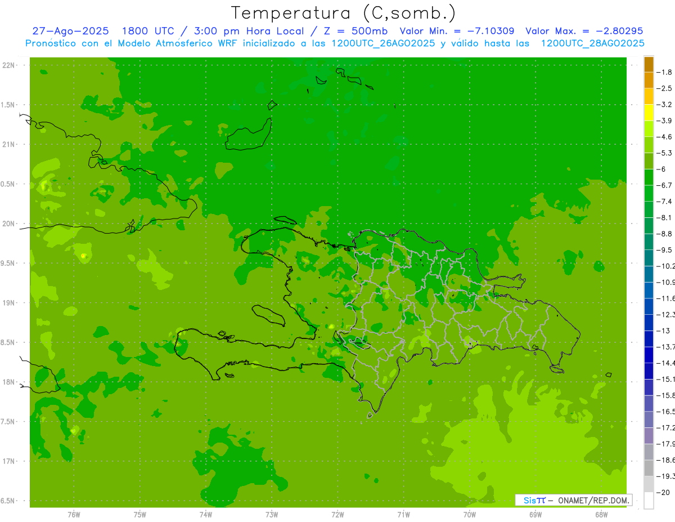Click the '-1.8' colorbar value
675x522 pixels.
click(x=664, y=72)
